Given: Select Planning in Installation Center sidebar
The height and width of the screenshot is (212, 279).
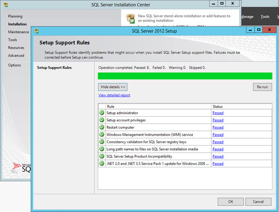Looking at the screenshot, I should click(x=15, y=16).
